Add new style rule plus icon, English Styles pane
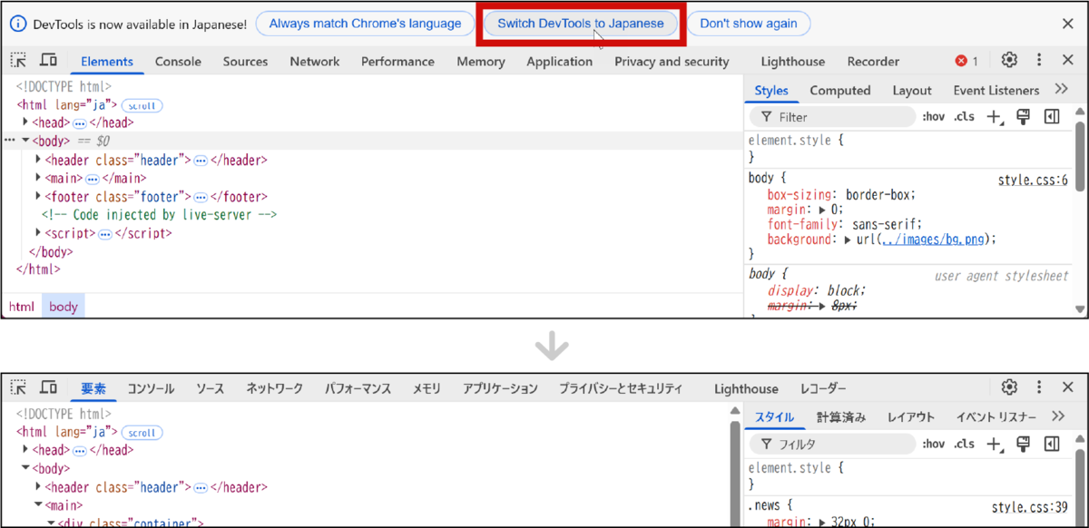This screenshot has width=1089, height=528. (995, 116)
